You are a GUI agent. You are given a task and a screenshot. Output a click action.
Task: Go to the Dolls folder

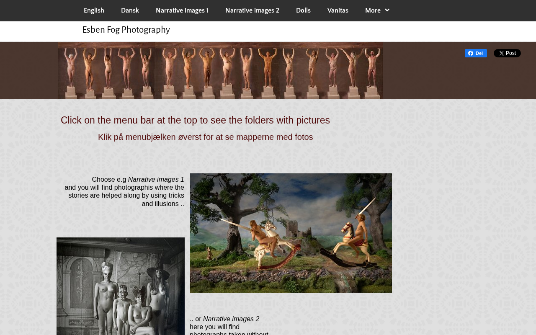[303, 10]
